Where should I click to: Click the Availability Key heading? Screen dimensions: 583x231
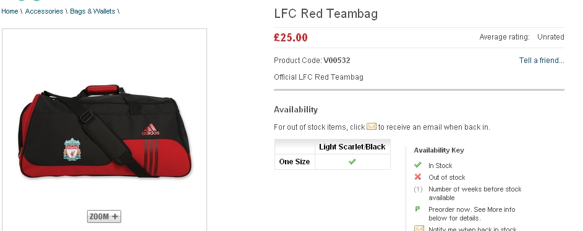439,150
